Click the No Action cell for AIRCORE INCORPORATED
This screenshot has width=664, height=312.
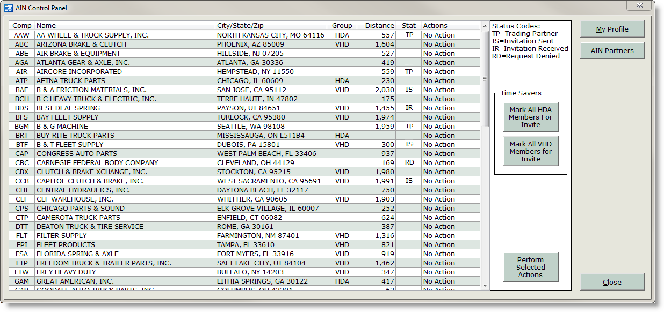click(450, 72)
